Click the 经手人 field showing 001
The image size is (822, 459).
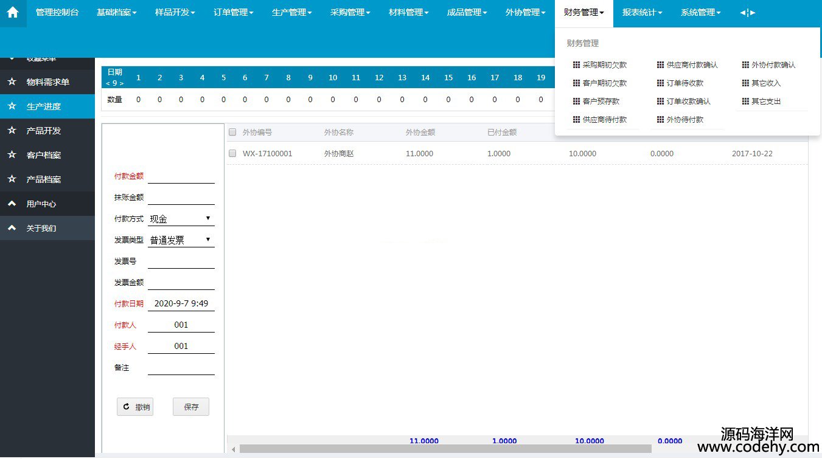pos(181,347)
